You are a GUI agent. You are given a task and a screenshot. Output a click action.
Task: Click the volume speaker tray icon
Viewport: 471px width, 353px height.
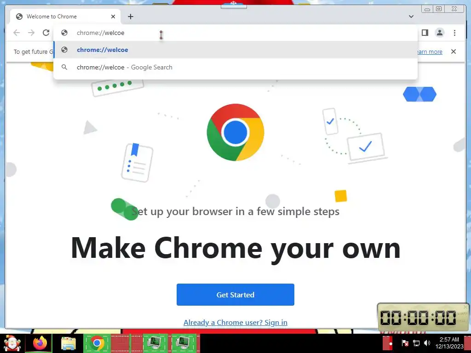(427, 343)
